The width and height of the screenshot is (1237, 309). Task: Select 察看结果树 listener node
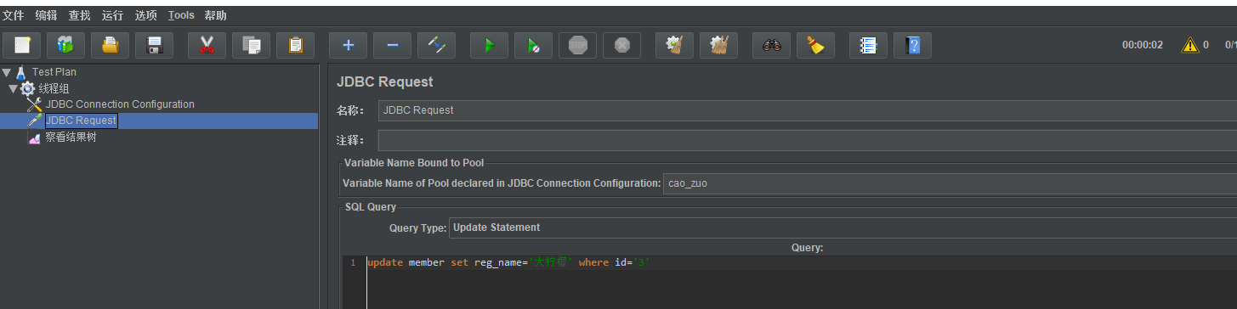point(71,137)
